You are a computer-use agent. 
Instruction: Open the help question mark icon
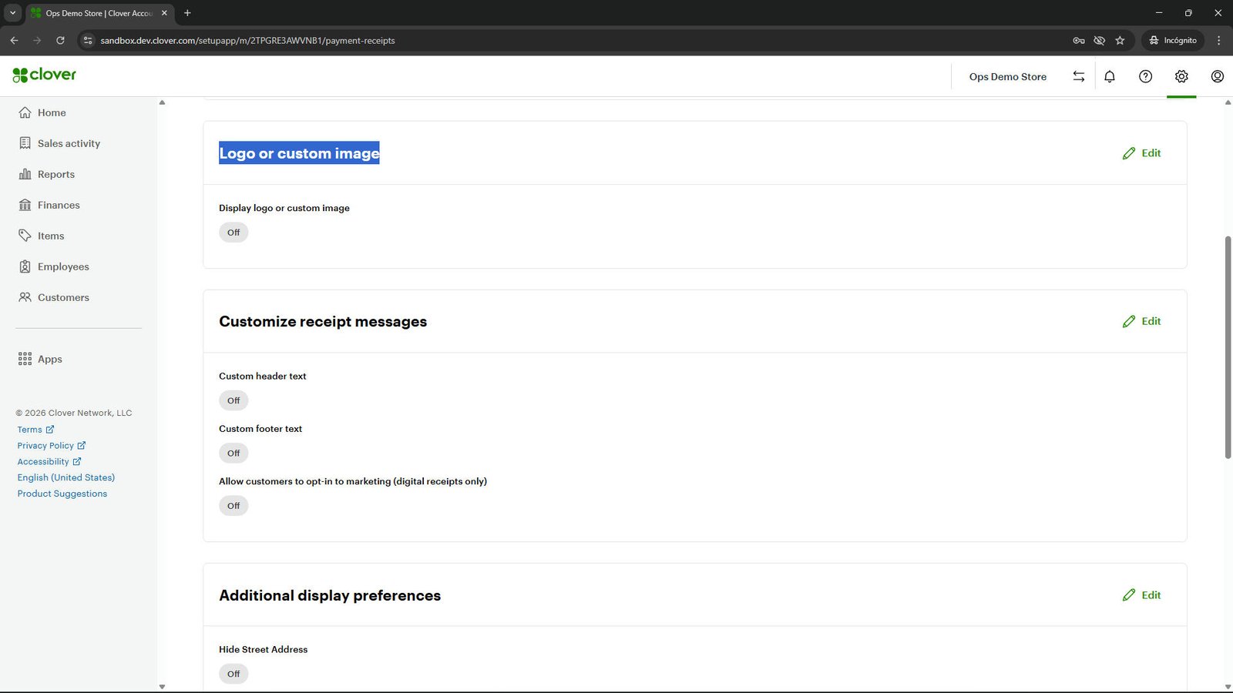click(1146, 76)
